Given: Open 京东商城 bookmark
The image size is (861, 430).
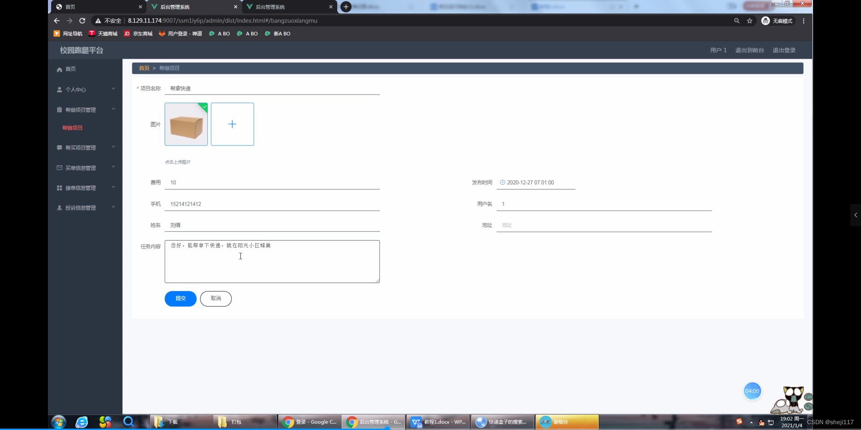Looking at the screenshot, I should pyautogui.click(x=138, y=34).
